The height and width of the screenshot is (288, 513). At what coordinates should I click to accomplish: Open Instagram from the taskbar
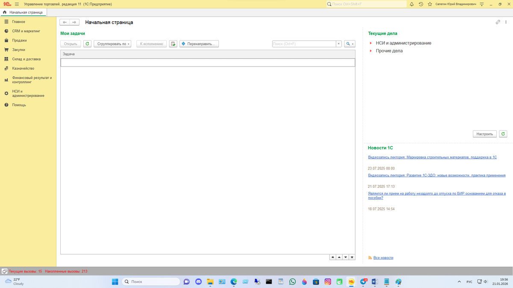tap(328, 282)
